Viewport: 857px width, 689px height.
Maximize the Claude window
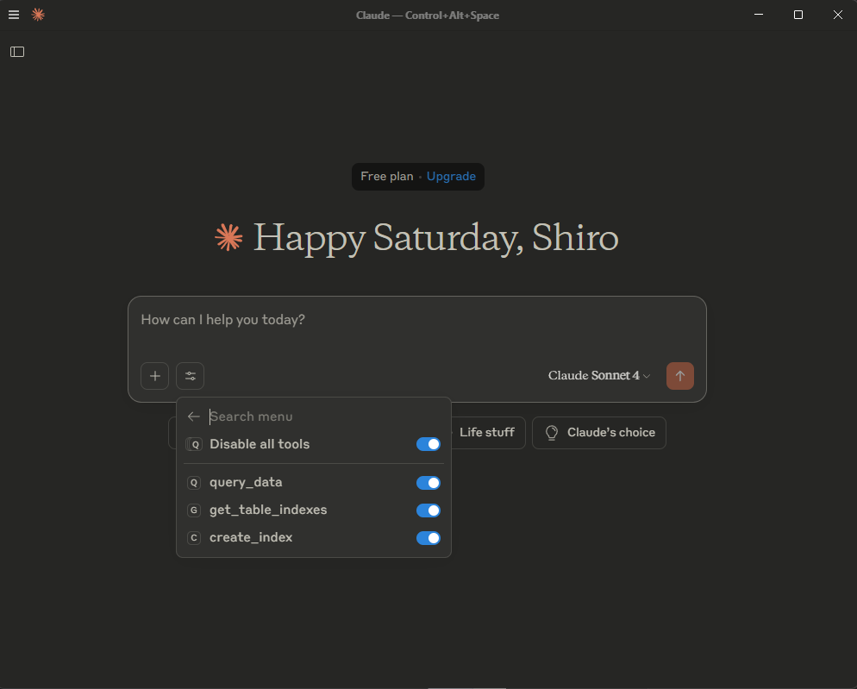pyautogui.click(x=798, y=15)
